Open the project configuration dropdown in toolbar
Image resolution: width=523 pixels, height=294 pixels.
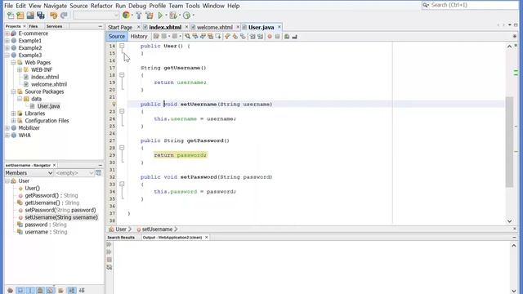tap(96, 16)
